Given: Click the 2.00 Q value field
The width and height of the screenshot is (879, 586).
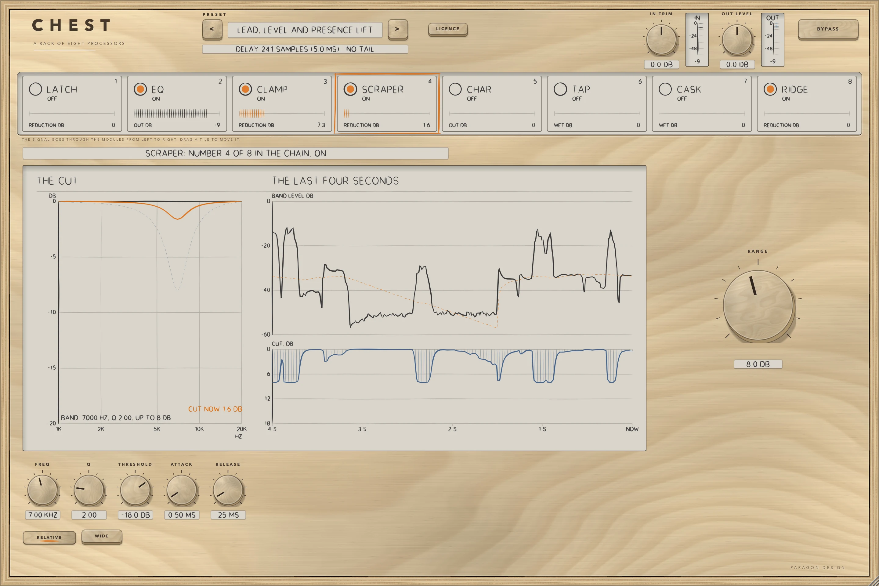Looking at the screenshot, I should [x=89, y=515].
